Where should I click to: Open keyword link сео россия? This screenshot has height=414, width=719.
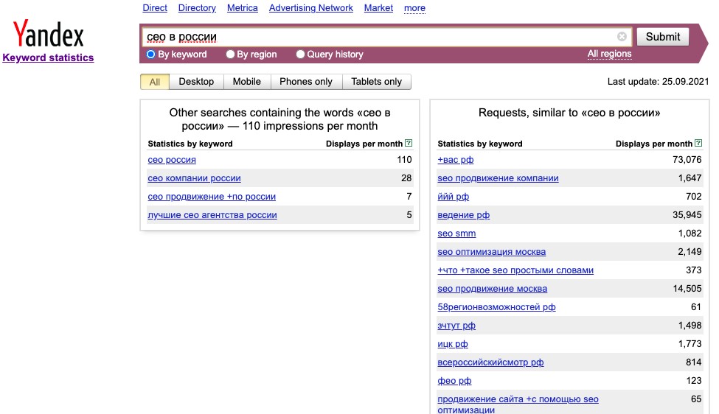pos(172,160)
